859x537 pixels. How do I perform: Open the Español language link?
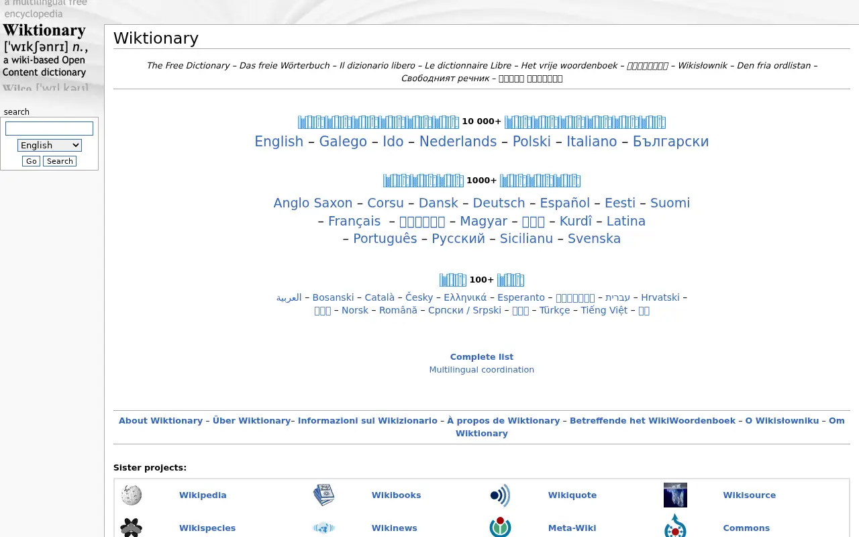565,203
